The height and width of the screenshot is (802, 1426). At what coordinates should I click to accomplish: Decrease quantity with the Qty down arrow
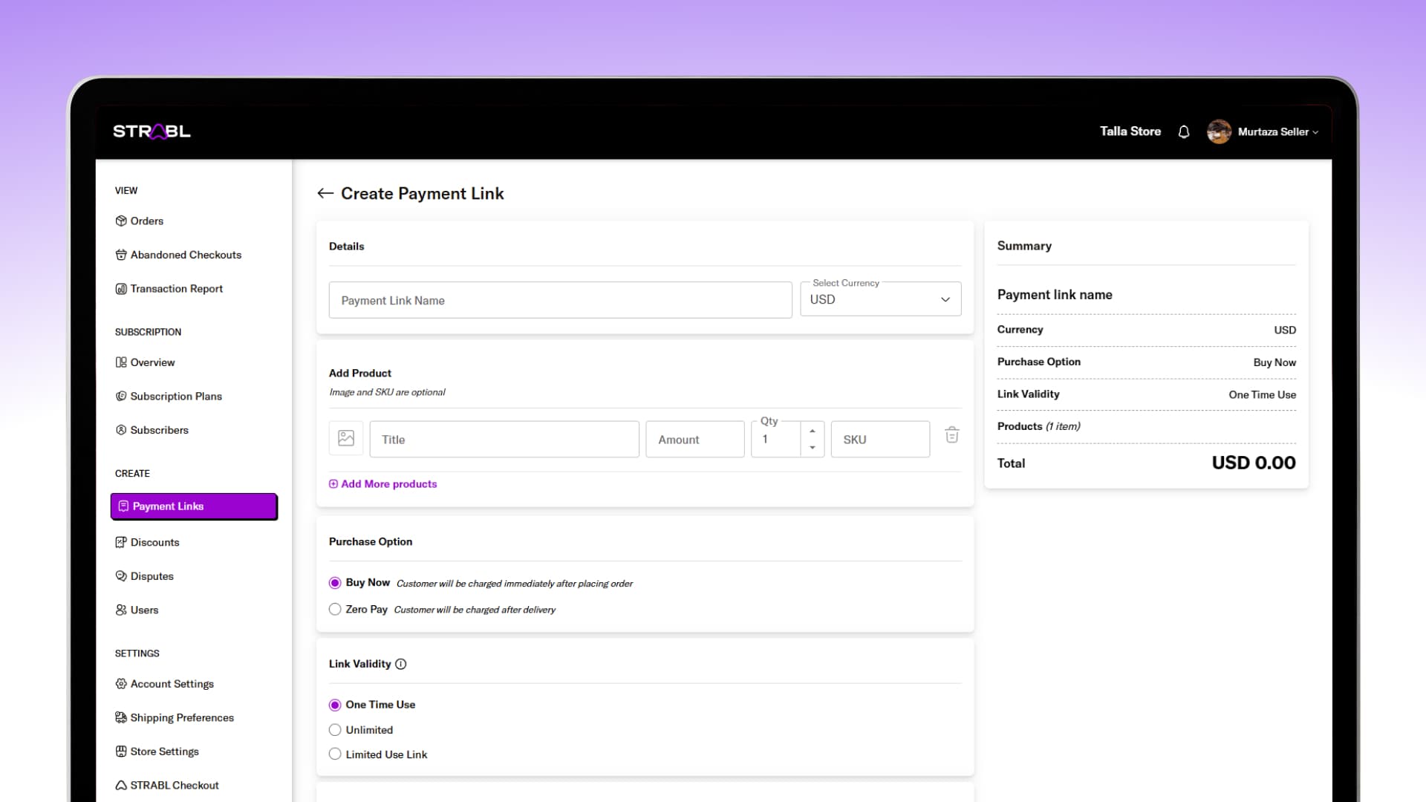(x=813, y=448)
